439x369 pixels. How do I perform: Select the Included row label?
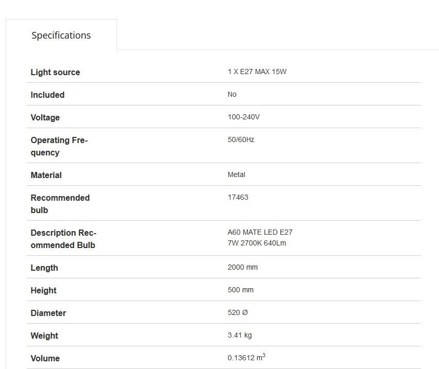pyautogui.click(x=47, y=95)
